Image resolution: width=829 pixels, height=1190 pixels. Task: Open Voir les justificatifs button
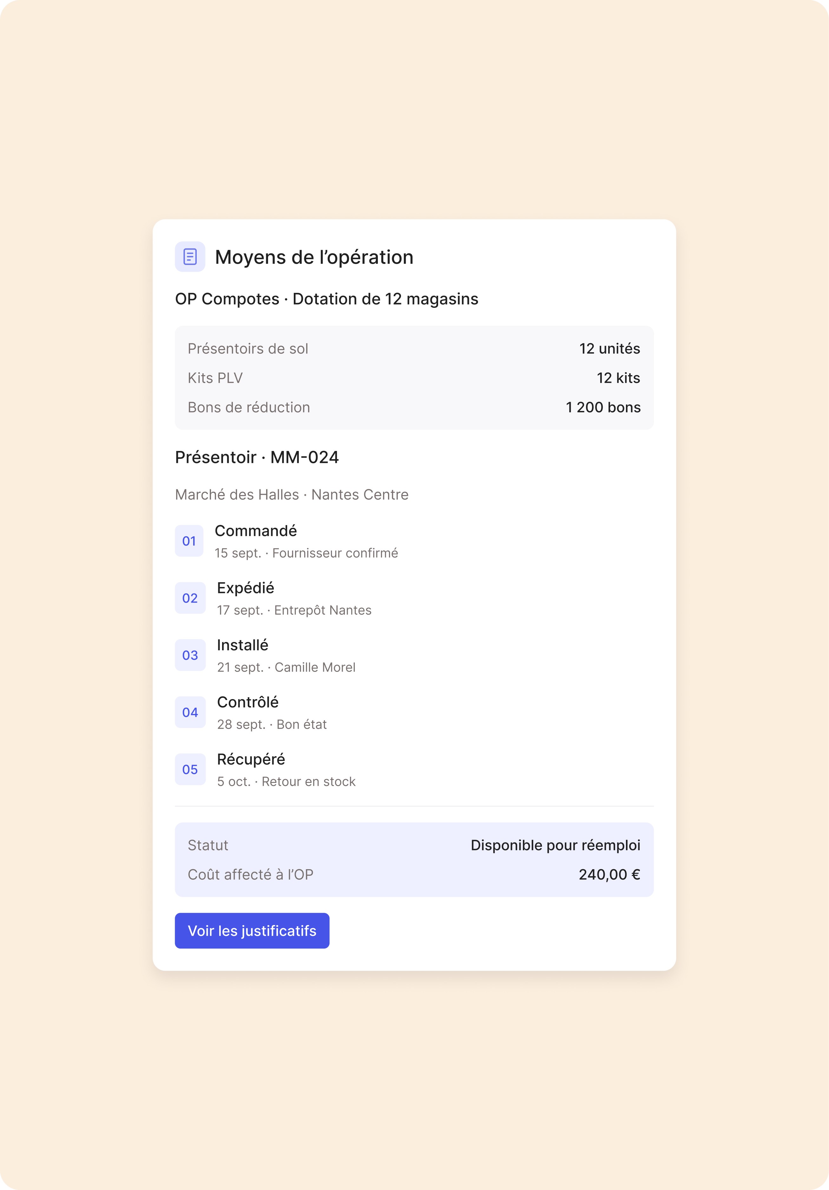(252, 931)
